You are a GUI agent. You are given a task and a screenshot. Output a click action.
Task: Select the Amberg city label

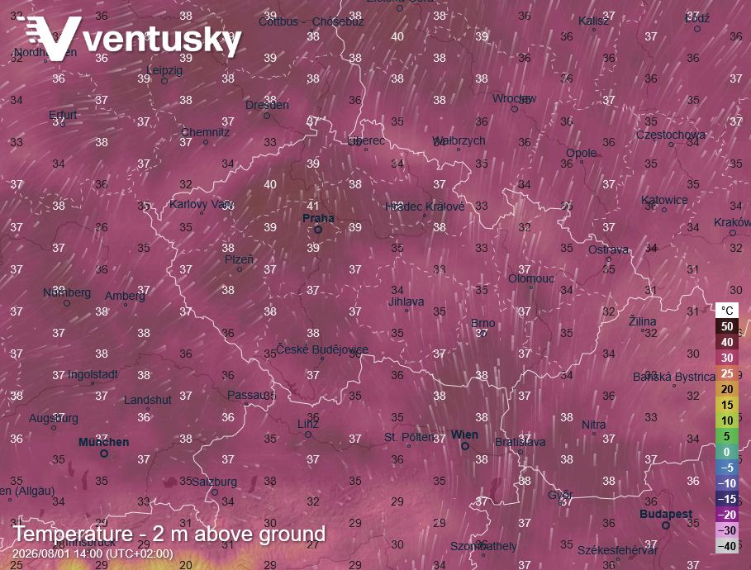pyautogui.click(x=125, y=296)
